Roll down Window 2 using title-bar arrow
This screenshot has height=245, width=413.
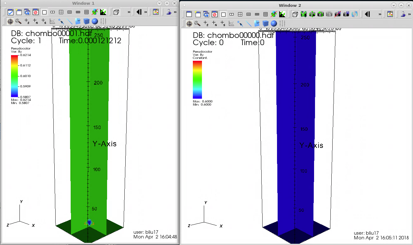[x=393, y=5]
